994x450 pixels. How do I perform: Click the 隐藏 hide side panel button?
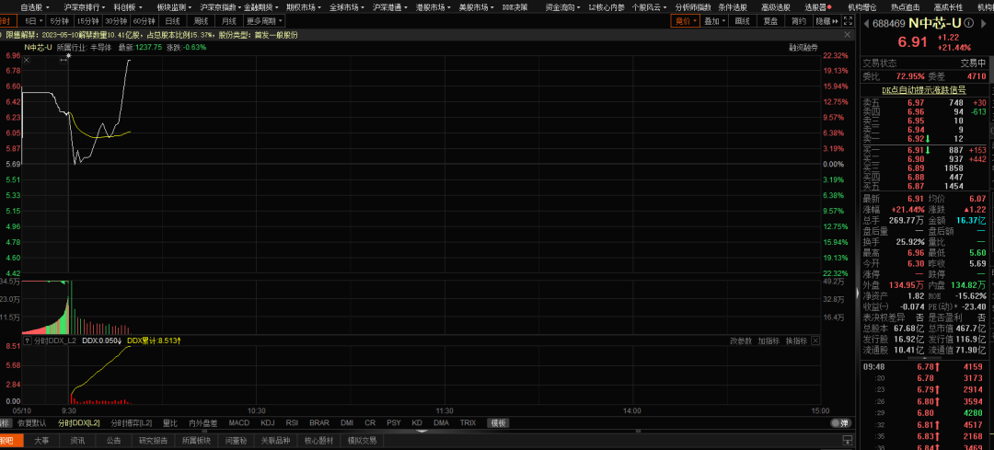(x=826, y=21)
